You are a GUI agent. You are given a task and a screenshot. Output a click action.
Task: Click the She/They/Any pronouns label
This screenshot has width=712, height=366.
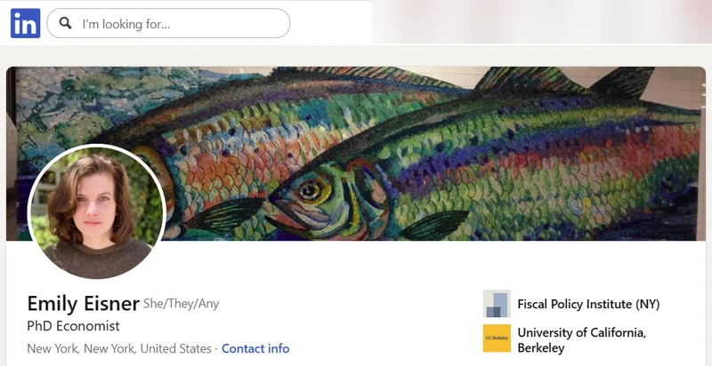point(182,304)
